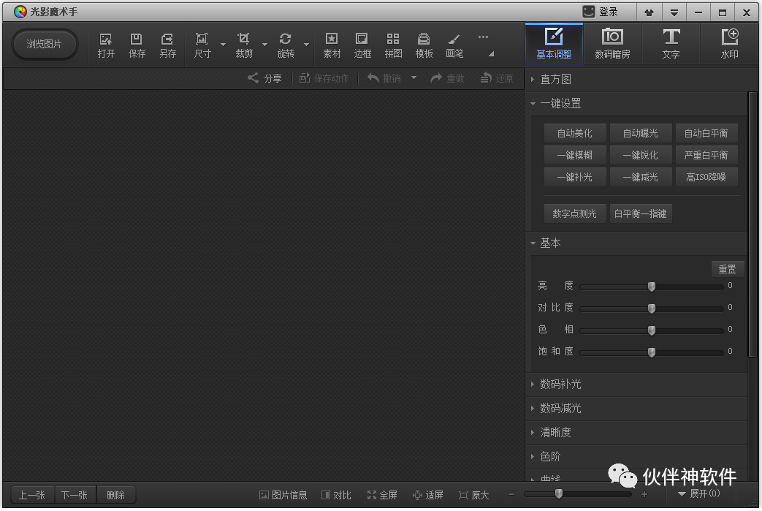Fit the image to screen with 适屏
The height and width of the screenshot is (511, 762).
pos(428,495)
